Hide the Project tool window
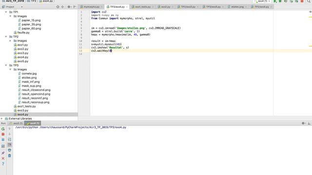 point(75,7)
